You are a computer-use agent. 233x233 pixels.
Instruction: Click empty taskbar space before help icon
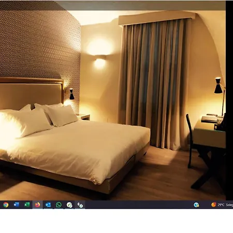138,205
